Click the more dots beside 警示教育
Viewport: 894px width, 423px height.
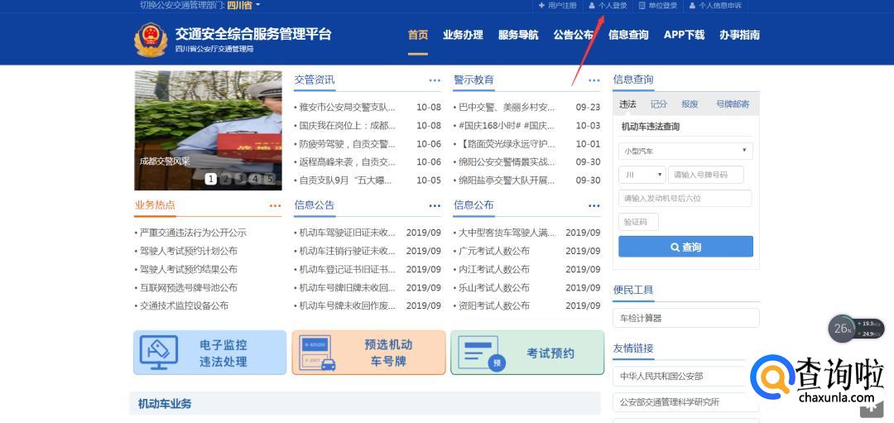coord(594,80)
